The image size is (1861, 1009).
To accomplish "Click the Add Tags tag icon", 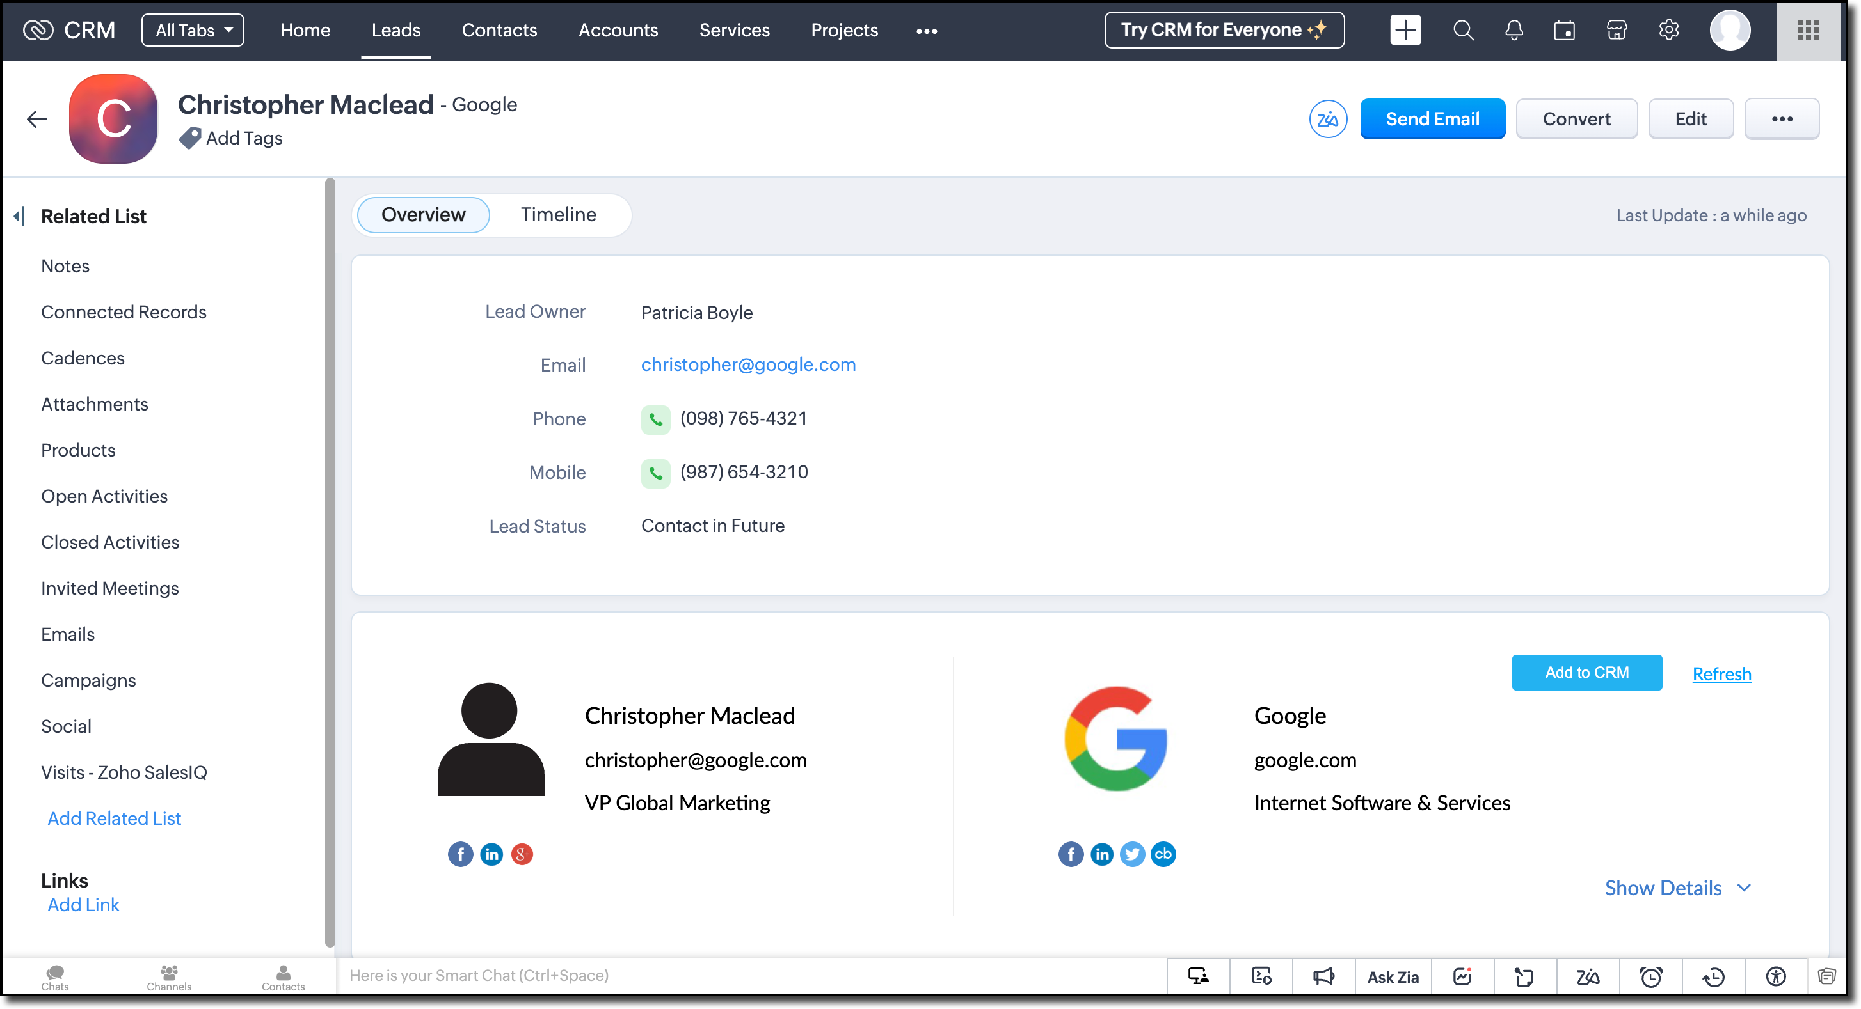I will [x=190, y=138].
